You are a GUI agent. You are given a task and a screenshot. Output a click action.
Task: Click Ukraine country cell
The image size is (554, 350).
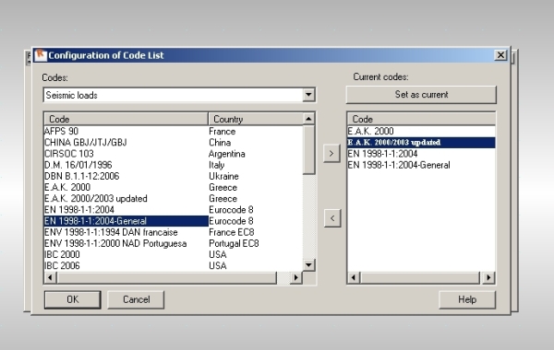tap(223, 176)
